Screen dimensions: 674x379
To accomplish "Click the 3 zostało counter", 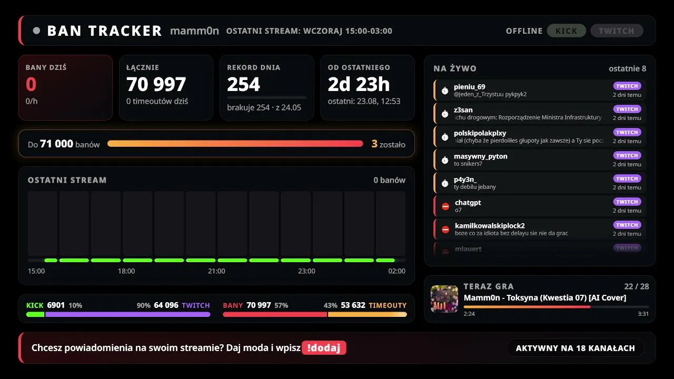I will (x=389, y=144).
